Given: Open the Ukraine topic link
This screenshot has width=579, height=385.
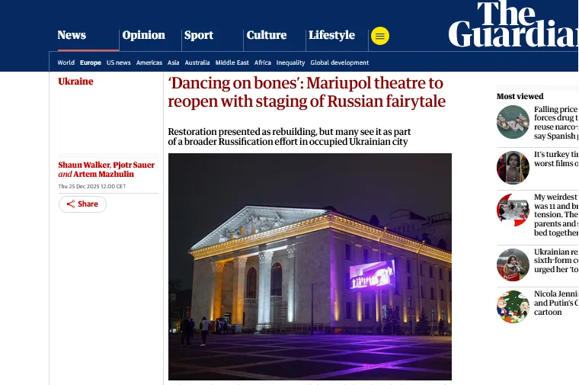Looking at the screenshot, I should pos(75,82).
